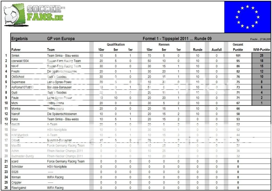This screenshot has height=191, width=272.
Task: Click team 'Force Germany Racing Team' in scard row
Action: pyautogui.click(x=66, y=161)
